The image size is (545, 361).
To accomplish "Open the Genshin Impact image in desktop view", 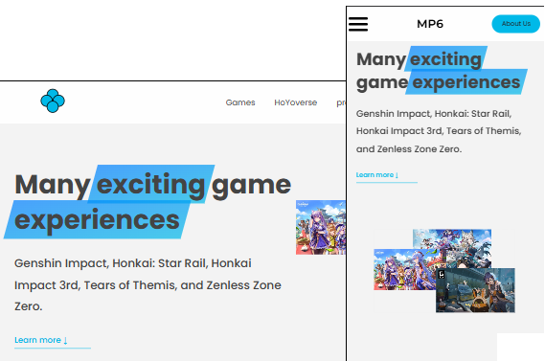I will pos(321,227).
